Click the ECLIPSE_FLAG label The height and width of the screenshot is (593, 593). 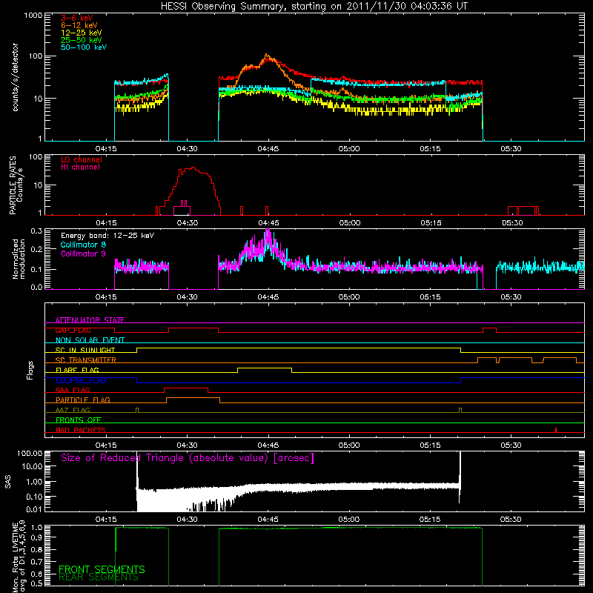click(81, 380)
